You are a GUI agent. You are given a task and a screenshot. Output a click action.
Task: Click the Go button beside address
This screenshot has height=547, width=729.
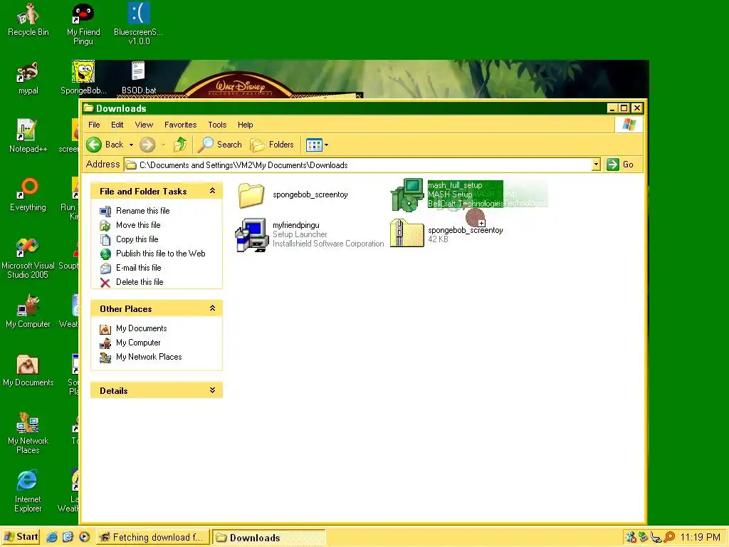[620, 165]
